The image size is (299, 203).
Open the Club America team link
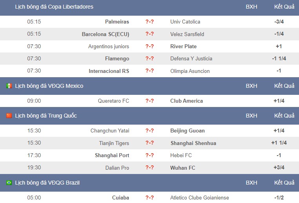[x=186, y=101]
